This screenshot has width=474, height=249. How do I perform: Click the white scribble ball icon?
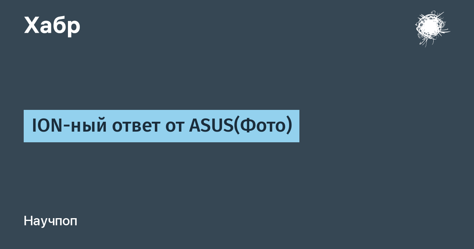click(x=431, y=28)
